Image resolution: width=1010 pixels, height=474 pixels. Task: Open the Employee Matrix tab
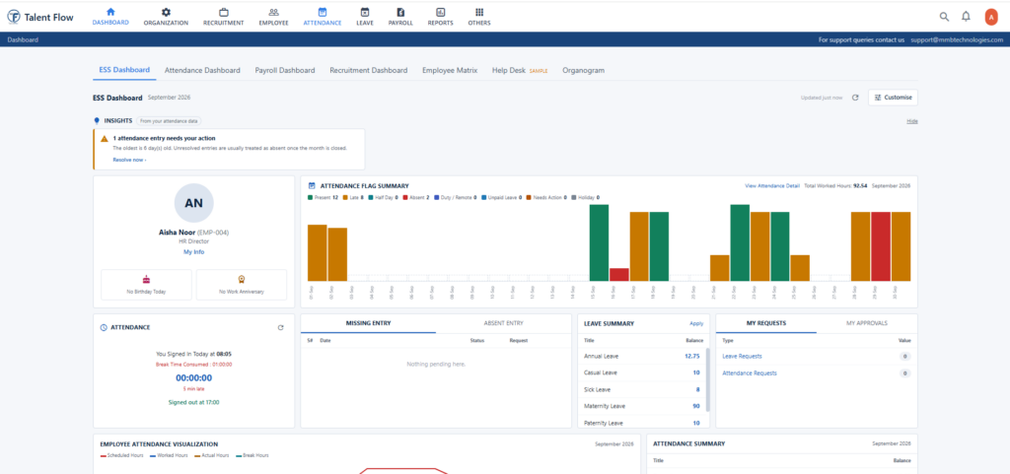(x=450, y=70)
